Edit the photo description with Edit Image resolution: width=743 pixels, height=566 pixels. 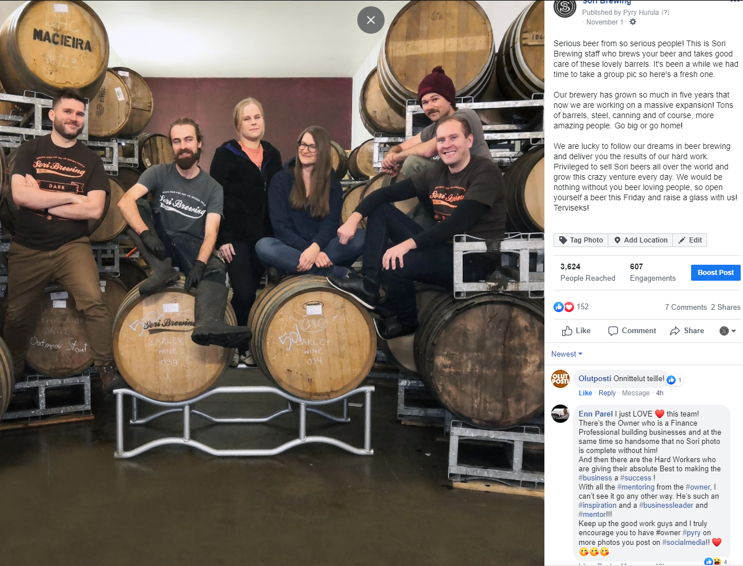690,240
